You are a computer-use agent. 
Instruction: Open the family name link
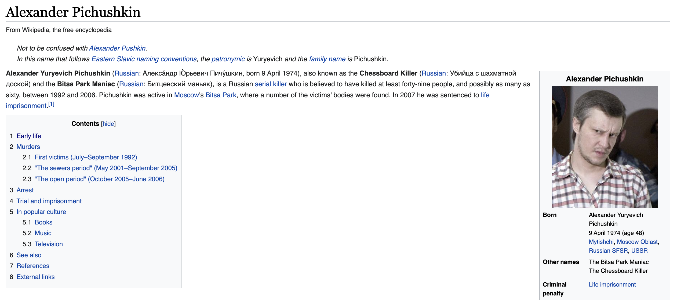[x=327, y=59]
